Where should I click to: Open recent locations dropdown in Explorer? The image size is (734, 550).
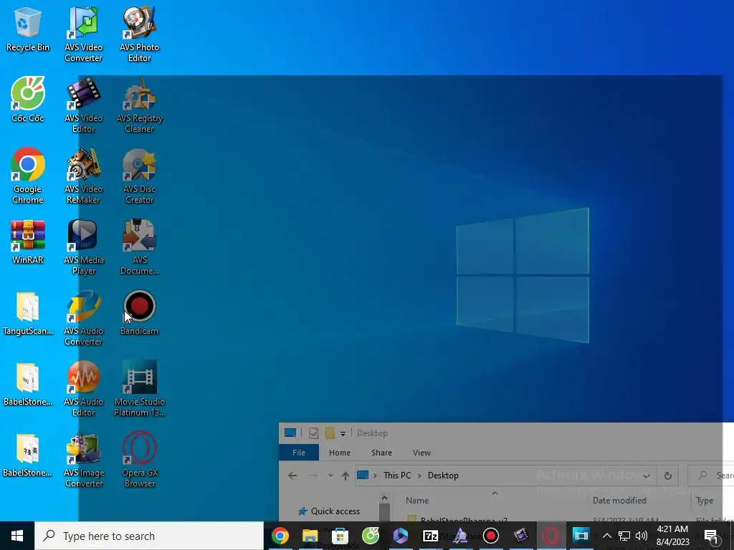coord(330,476)
